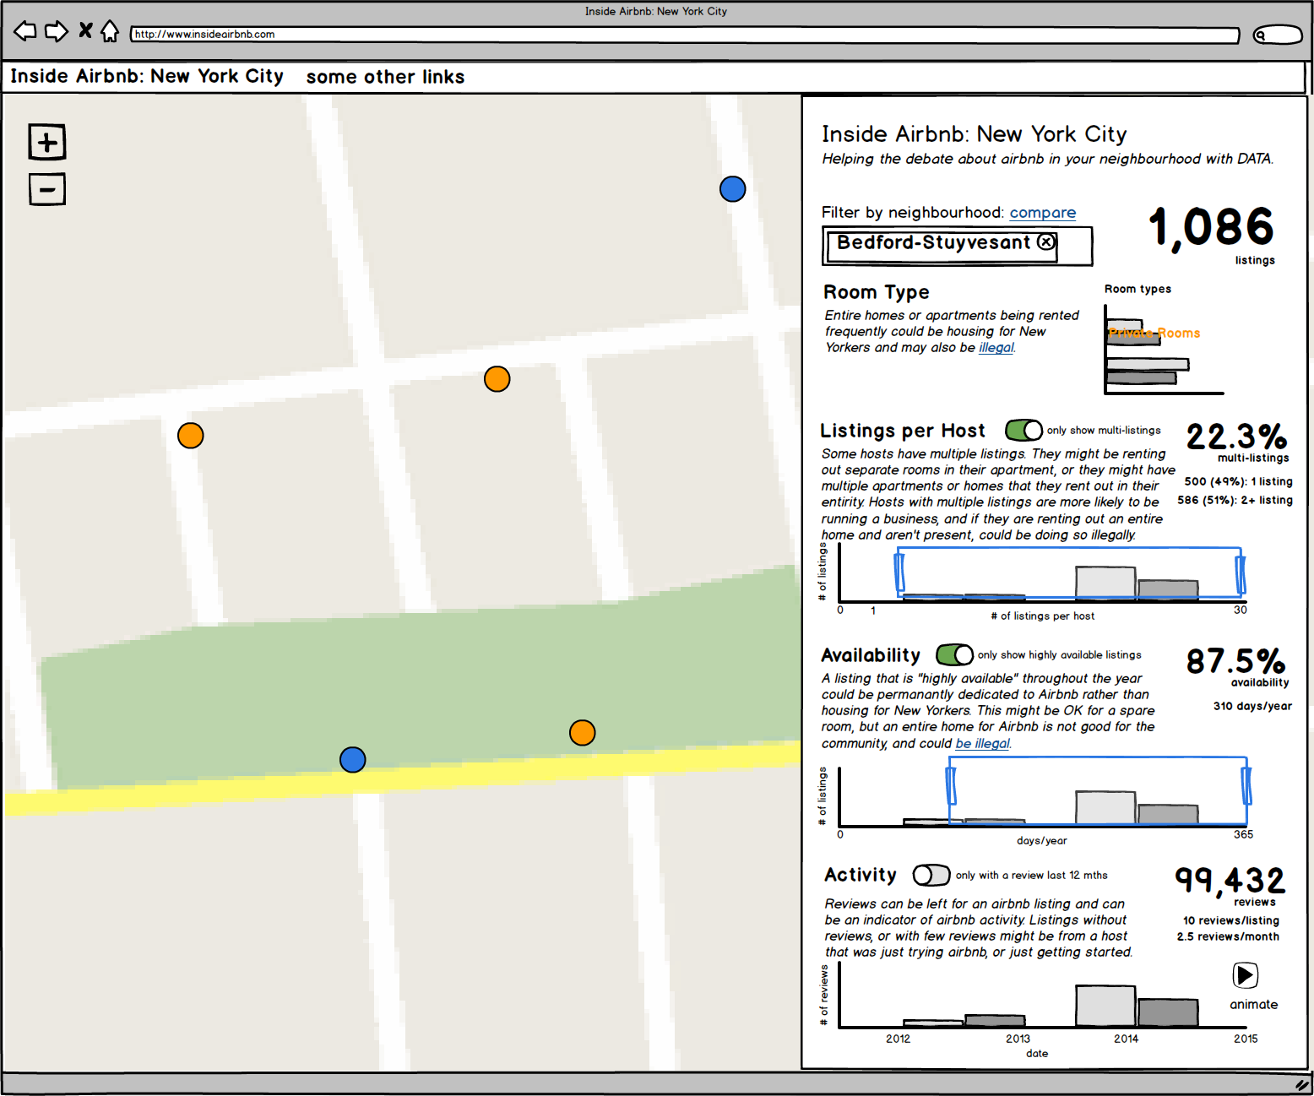This screenshot has height=1096, width=1314.
Task: Click the 2012 label on date axis
Action: tap(898, 1039)
